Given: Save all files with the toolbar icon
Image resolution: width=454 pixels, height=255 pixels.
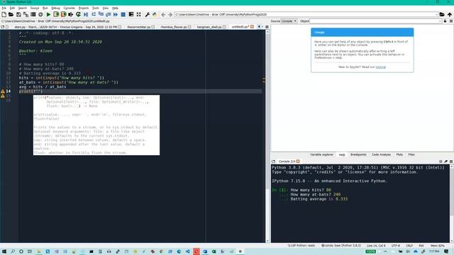Looking at the screenshot, I should (x=26, y=14).
